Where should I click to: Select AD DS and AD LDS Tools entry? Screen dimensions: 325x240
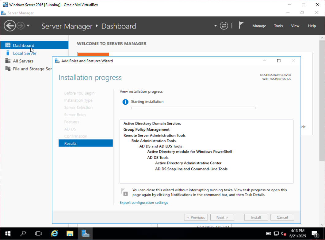(161, 146)
